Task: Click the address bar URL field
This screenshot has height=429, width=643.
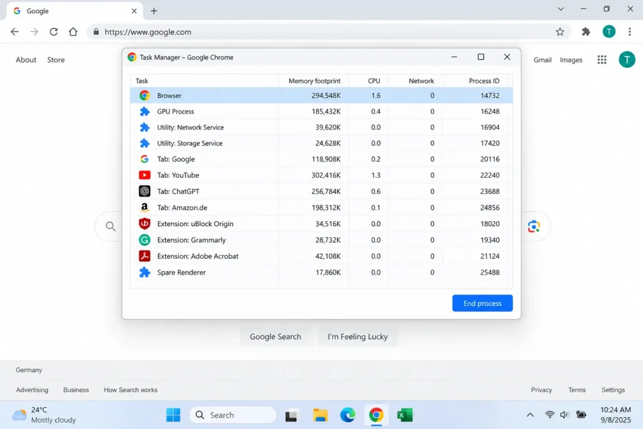Action: click(328, 31)
